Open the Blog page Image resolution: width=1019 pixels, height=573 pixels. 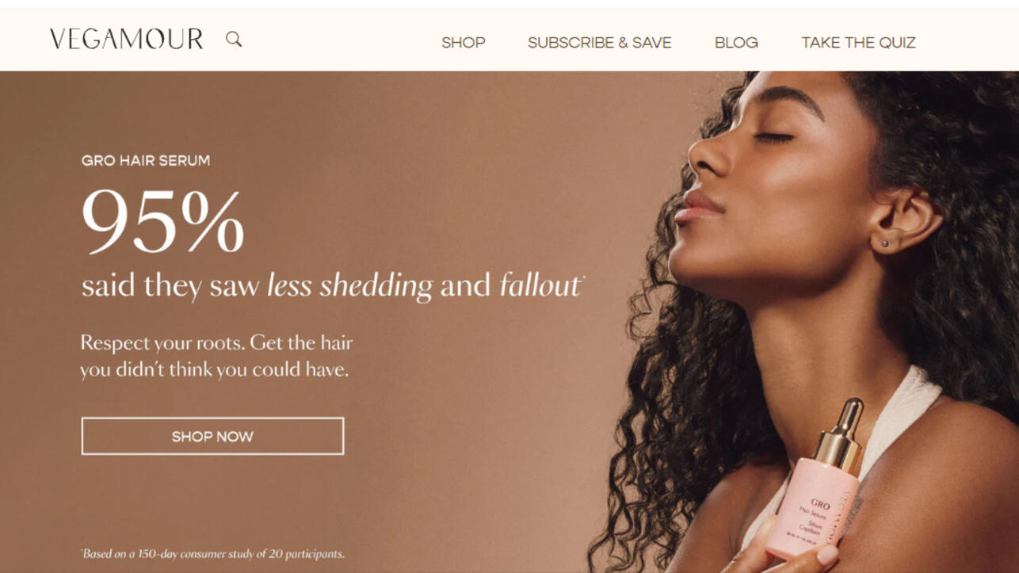point(736,43)
